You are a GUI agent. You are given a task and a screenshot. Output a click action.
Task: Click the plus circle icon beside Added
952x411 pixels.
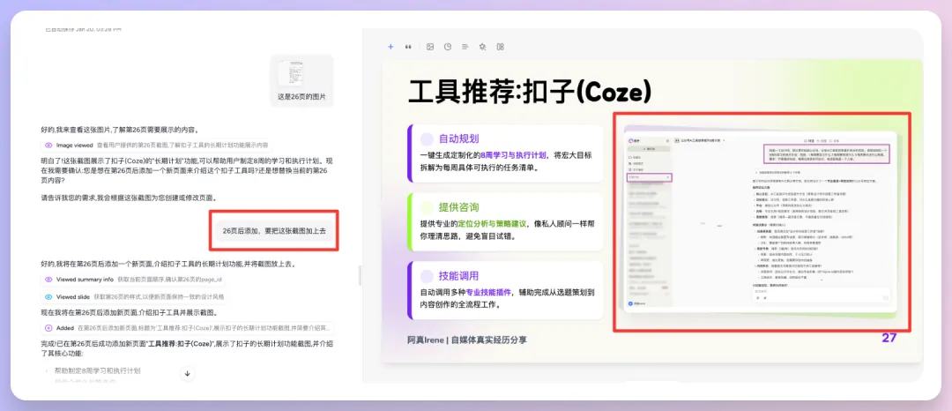48,328
